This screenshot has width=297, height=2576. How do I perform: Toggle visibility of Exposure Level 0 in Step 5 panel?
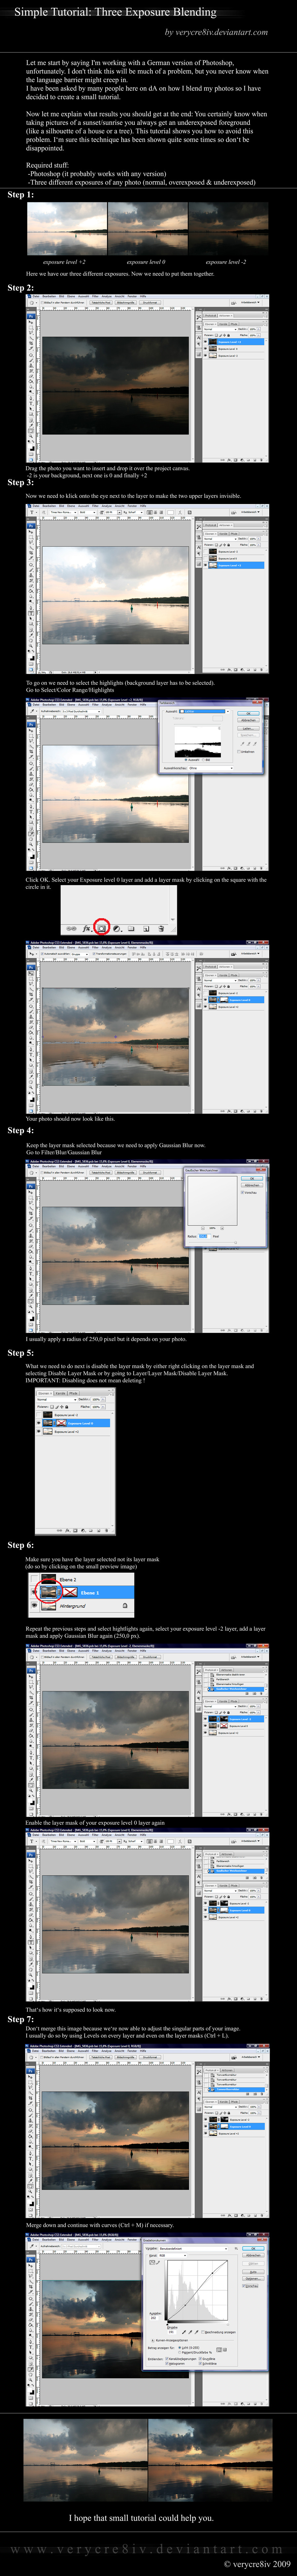point(39,1423)
